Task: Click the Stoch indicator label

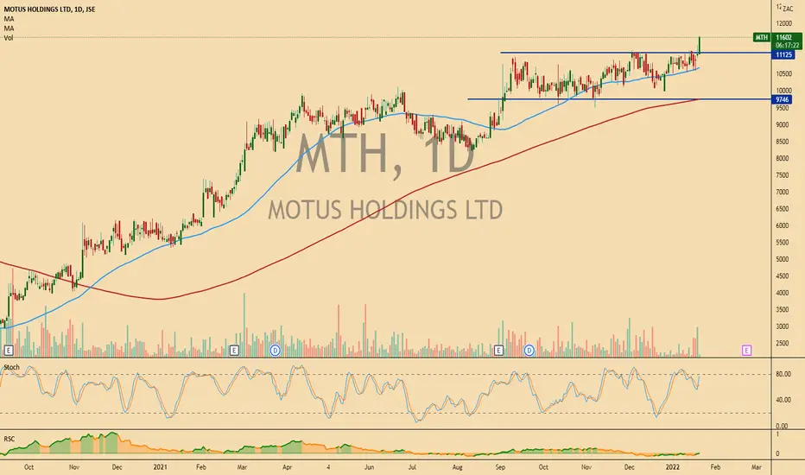Action: tap(11, 367)
